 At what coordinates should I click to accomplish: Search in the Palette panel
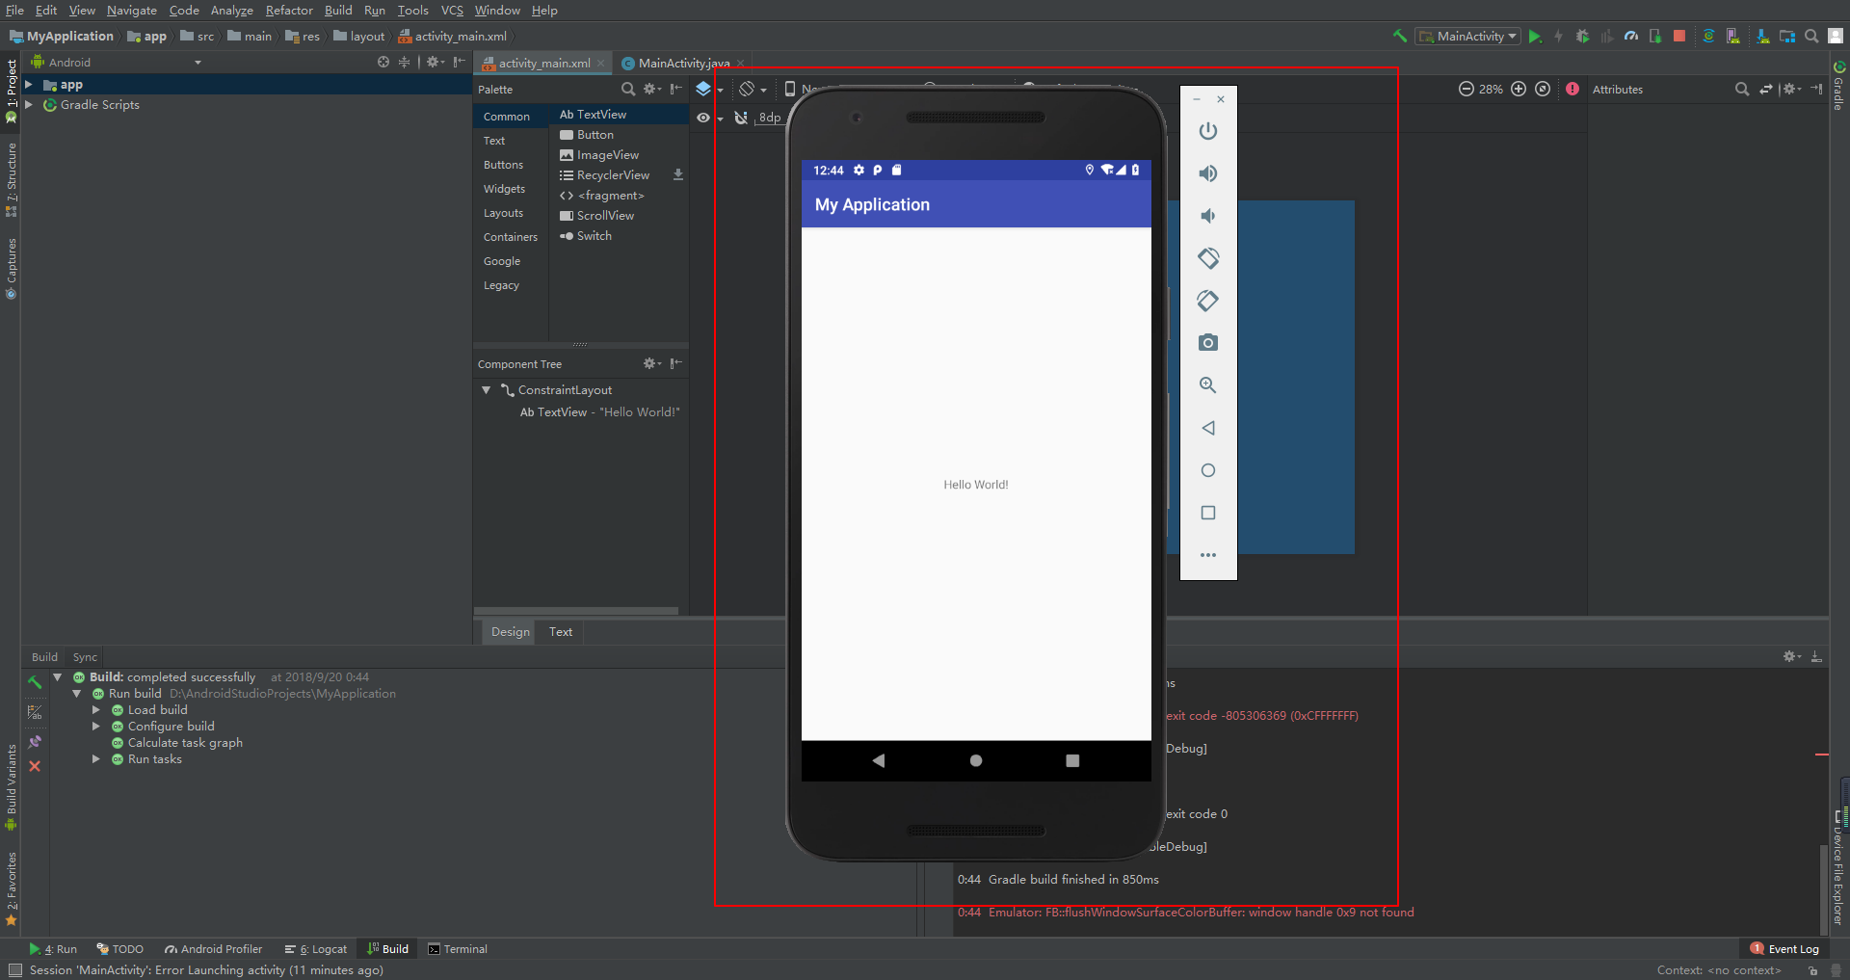pyautogui.click(x=628, y=89)
